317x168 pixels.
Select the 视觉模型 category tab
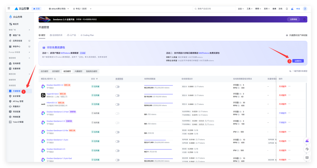tap(67, 71)
